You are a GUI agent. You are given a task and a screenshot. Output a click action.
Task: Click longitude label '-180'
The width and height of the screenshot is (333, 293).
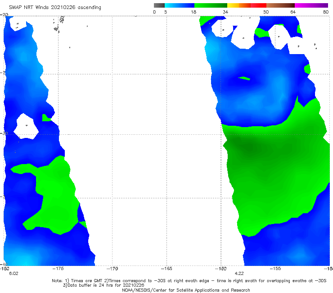click(x=4, y=269)
